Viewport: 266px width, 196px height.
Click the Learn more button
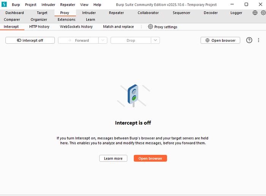point(113,158)
